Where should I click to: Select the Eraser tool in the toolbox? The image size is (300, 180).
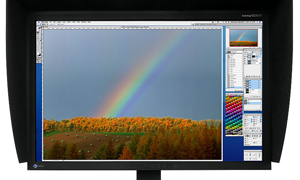[x=38, y=41]
